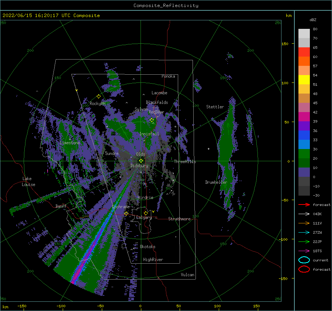Click the Airdrie city label
332x311 pixels.
point(145,197)
